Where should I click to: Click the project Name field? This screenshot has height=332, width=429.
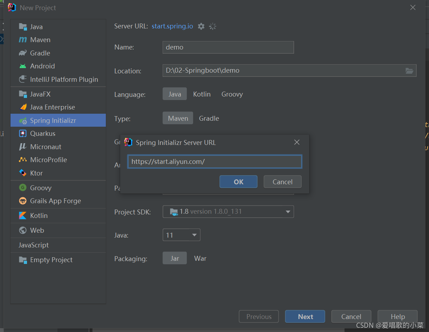click(x=228, y=47)
